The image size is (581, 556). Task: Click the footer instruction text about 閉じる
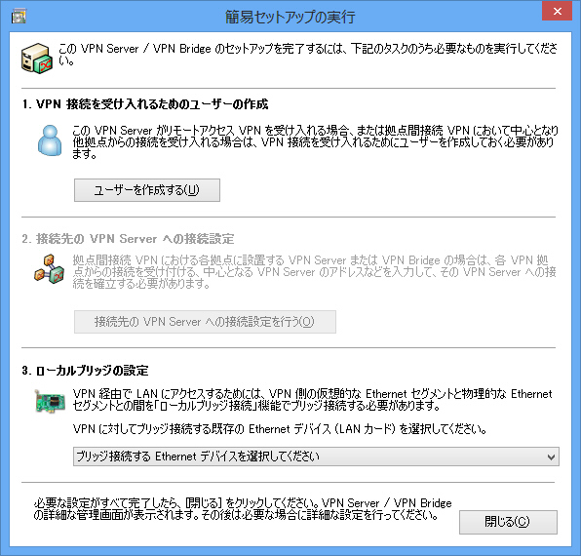243,509
